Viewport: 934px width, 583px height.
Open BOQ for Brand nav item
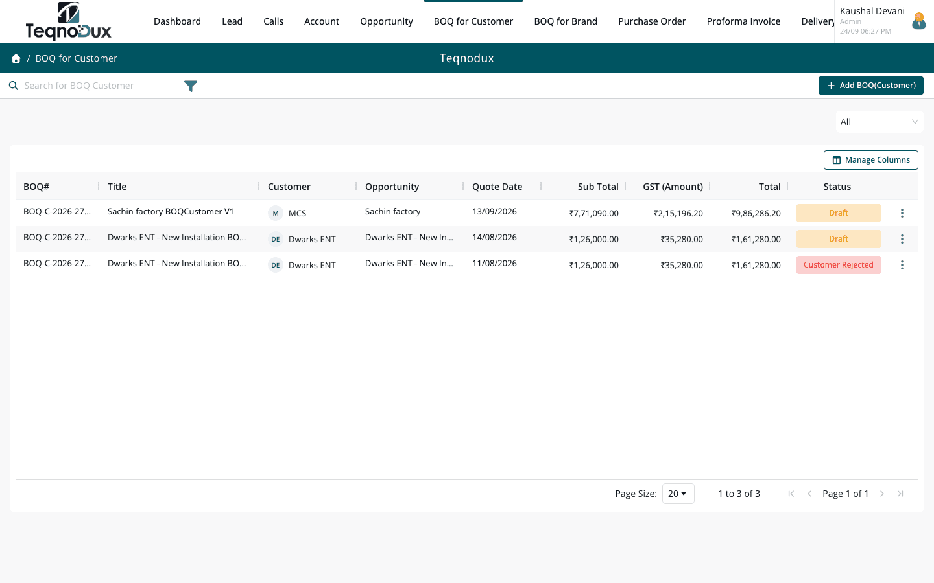[566, 21]
